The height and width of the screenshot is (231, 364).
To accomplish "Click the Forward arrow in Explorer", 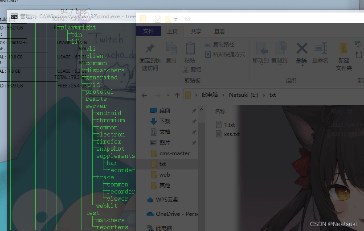I will [157, 95].
